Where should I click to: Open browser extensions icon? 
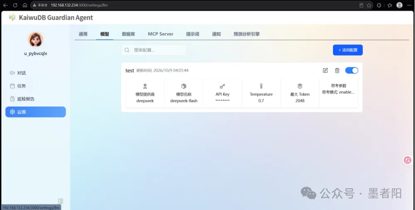[379, 5]
